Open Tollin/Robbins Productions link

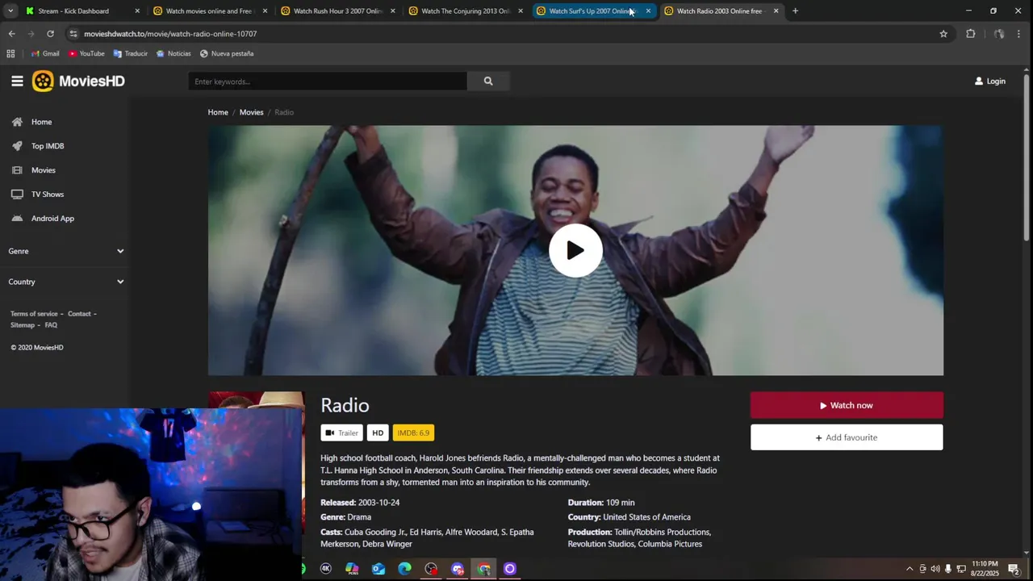pos(663,533)
